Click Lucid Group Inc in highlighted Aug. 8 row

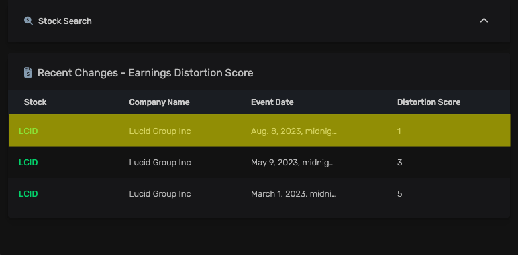[160, 131]
